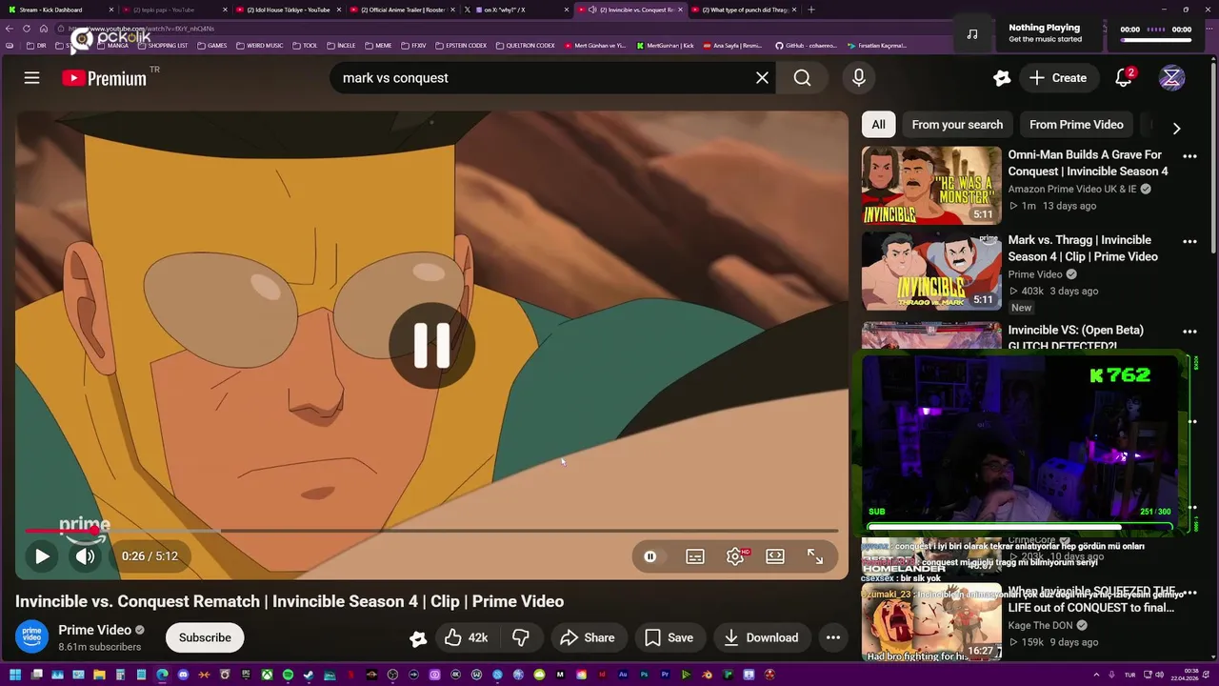Save the video to a playlist

669,637
